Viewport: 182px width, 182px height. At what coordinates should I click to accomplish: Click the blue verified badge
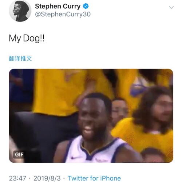point(86,6)
